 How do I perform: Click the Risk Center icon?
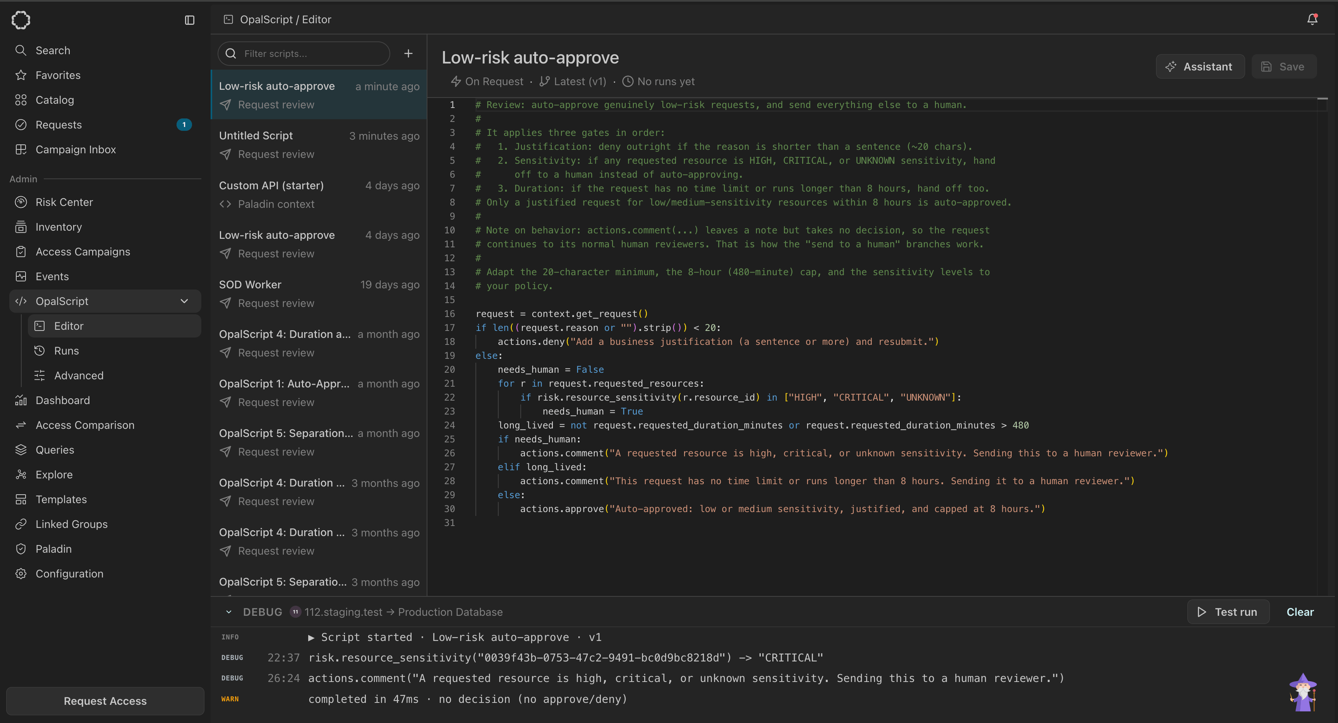pos(21,202)
